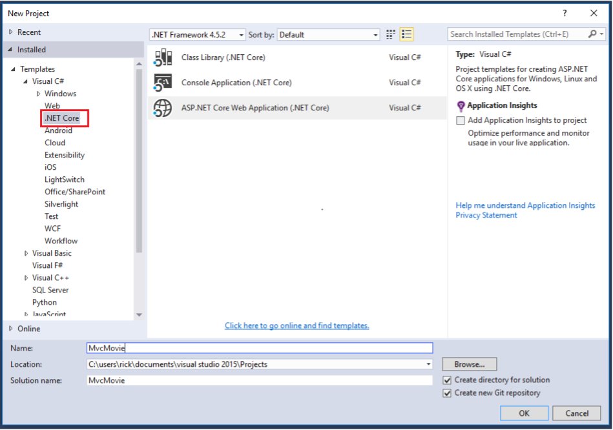Viewport: 613px width, 430px height.
Task: Switch to medium icons list view
Action: coord(406,34)
